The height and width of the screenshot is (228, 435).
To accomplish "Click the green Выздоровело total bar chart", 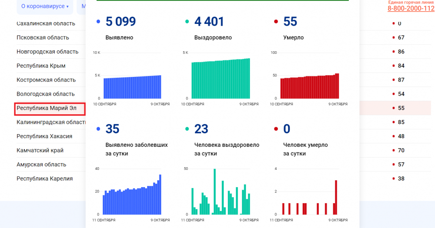I will click(221, 79).
